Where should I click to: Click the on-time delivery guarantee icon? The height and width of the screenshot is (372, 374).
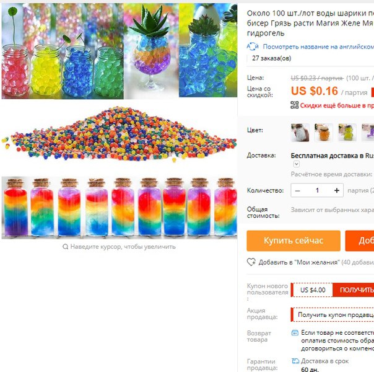(295, 361)
